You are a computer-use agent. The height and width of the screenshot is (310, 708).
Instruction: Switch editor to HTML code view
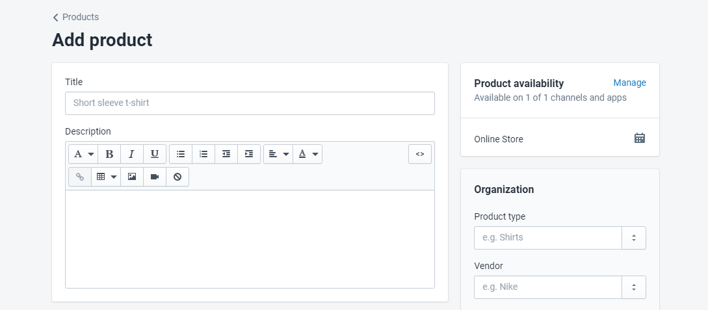click(x=420, y=154)
